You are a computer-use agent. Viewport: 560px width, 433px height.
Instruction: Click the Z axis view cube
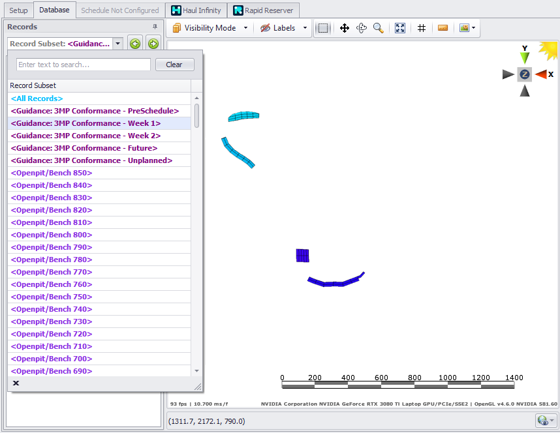[525, 74]
